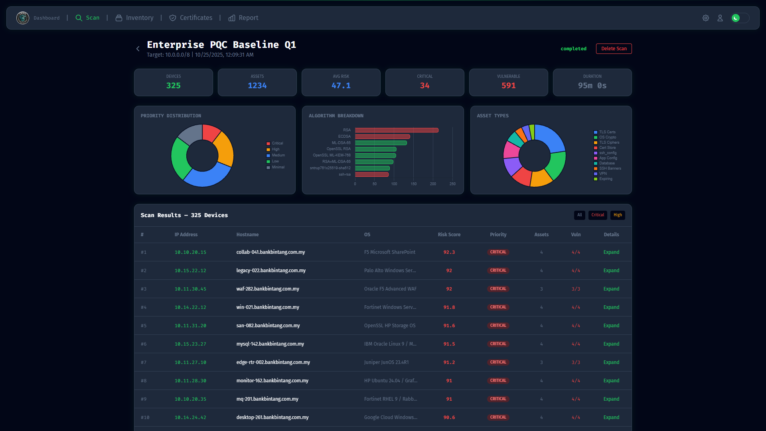Viewport: 766px width, 431px height.
Task: Click the Delete Scan button
Action: (614, 49)
